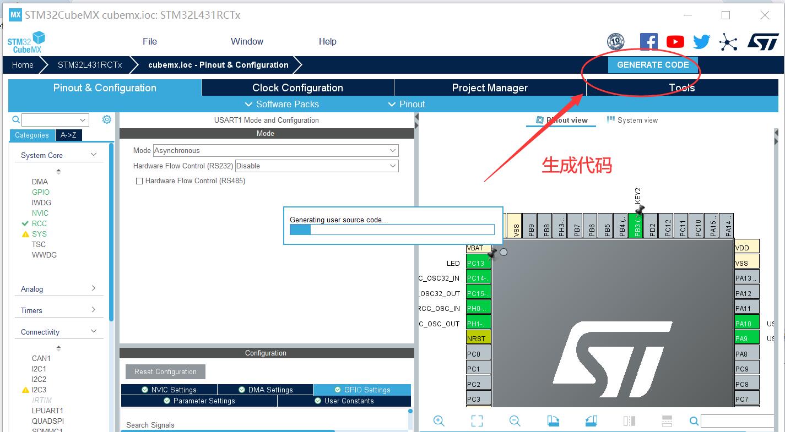Collapse the System Core category
Screen dimensions: 785x432
(59, 155)
